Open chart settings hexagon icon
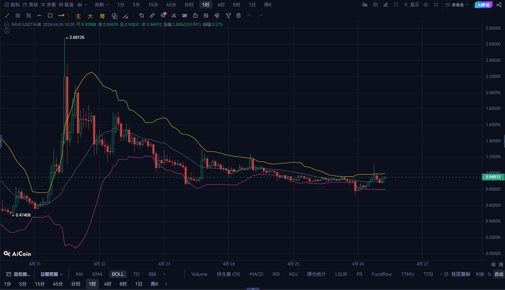The image size is (505, 290). coord(426,5)
